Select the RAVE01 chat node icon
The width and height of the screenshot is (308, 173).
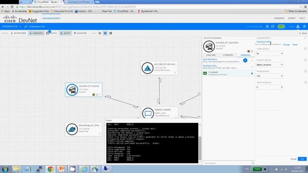(148, 113)
